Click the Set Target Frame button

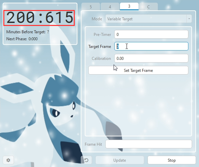click(138, 70)
